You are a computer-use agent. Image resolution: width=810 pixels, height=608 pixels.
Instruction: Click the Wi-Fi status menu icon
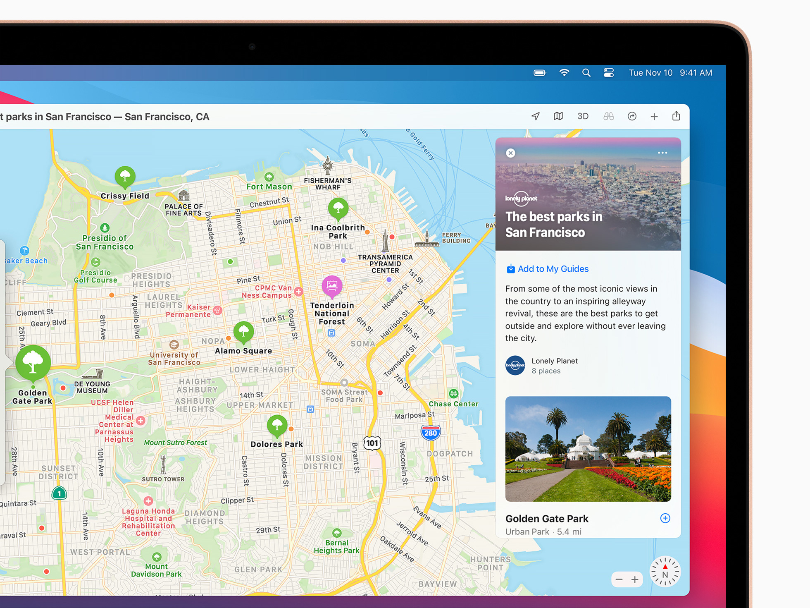pyautogui.click(x=564, y=73)
